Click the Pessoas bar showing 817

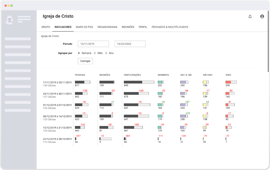tap(83, 82)
